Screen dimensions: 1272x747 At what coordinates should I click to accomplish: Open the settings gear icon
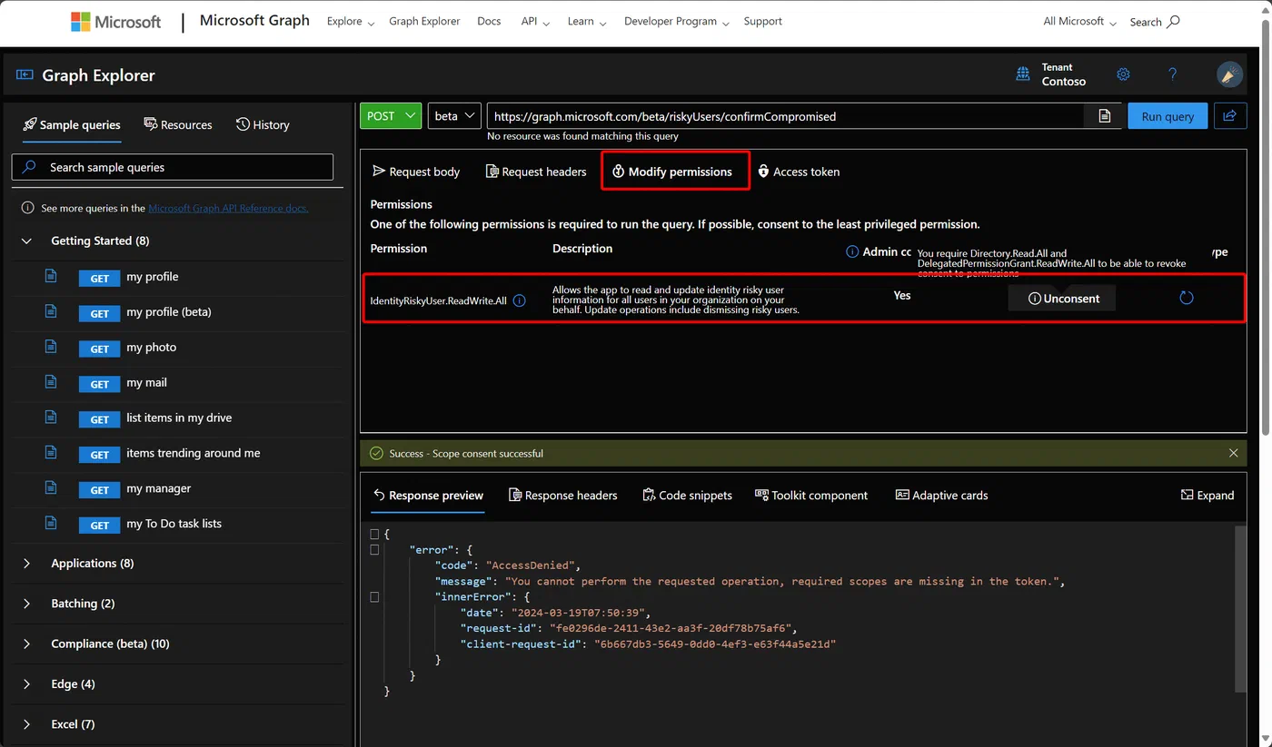pos(1123,74)
